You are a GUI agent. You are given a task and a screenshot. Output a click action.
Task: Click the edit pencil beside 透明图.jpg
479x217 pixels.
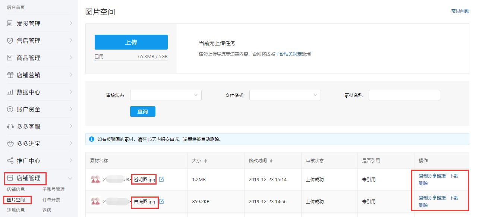coord(161,179)
